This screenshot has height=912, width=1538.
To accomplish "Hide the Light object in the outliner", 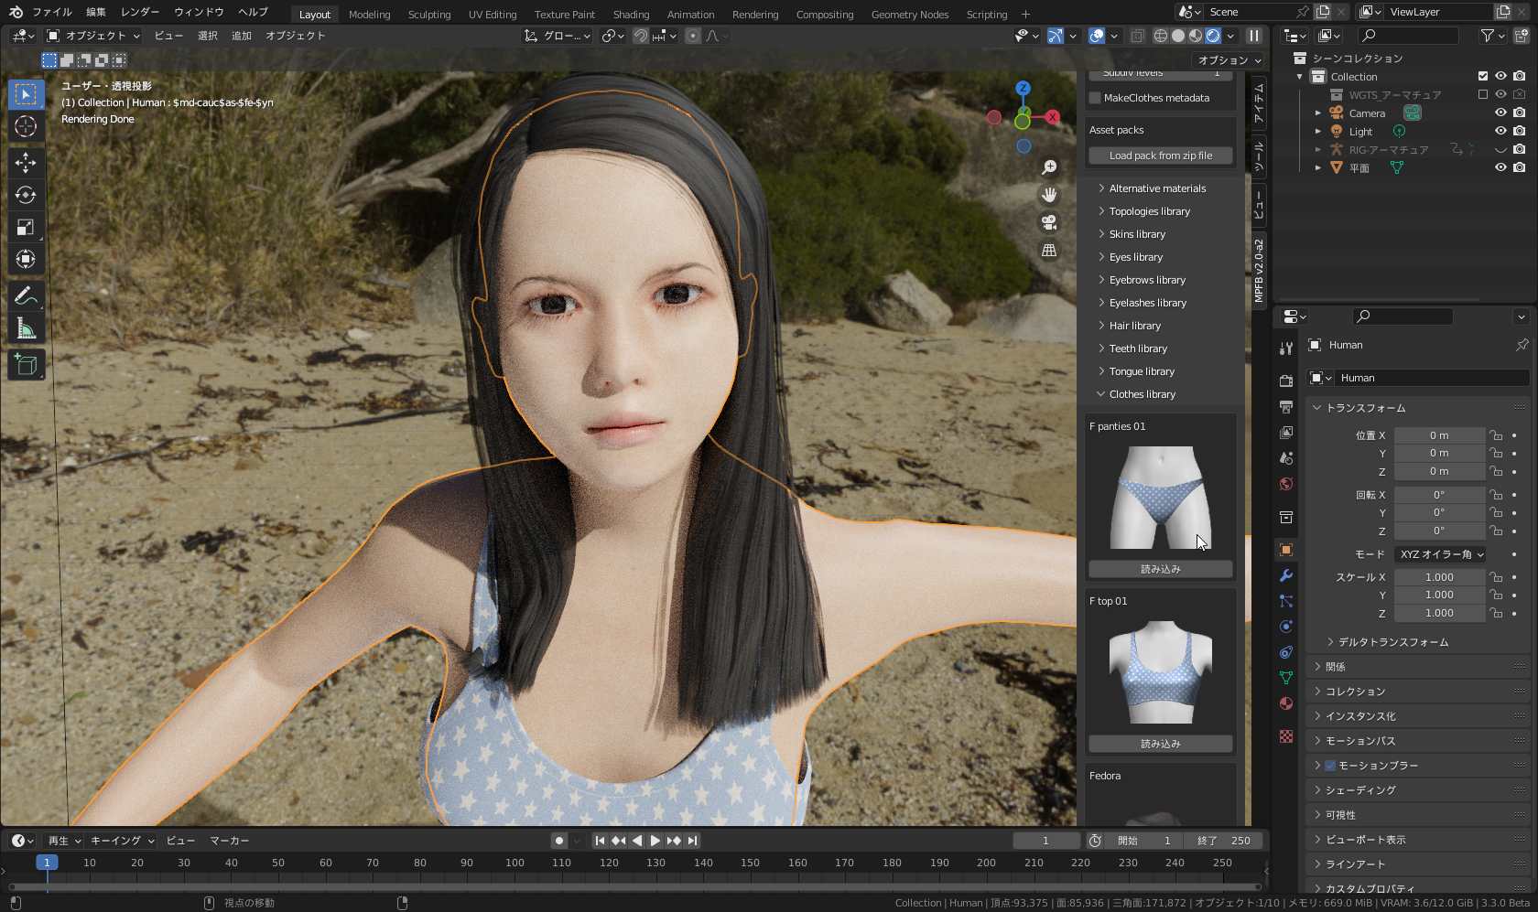I will coord(1500,131).
